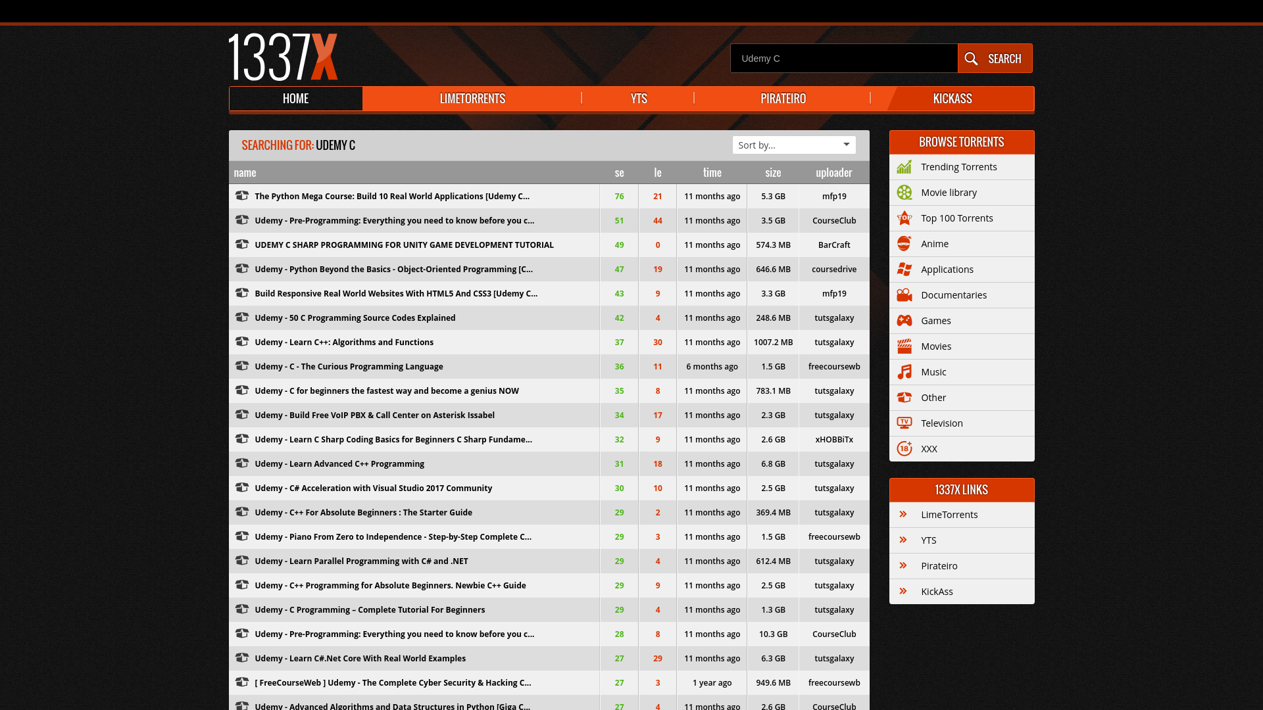The height and width of the screenshot is (710, 1263).
Task: Open the YTS navigation tab
Action: tap(639, 99)
